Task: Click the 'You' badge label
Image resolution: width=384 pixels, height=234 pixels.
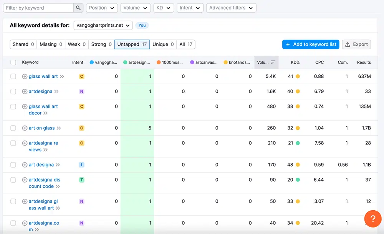Action: 142,25
